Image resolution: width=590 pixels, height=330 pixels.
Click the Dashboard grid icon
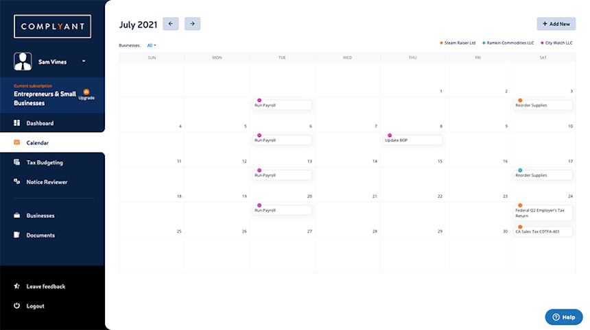17,123
